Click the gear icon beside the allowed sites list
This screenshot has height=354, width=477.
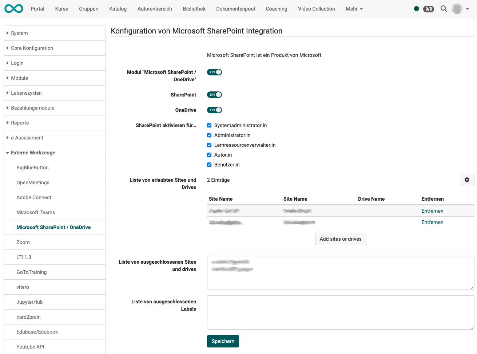click(467, 180)
